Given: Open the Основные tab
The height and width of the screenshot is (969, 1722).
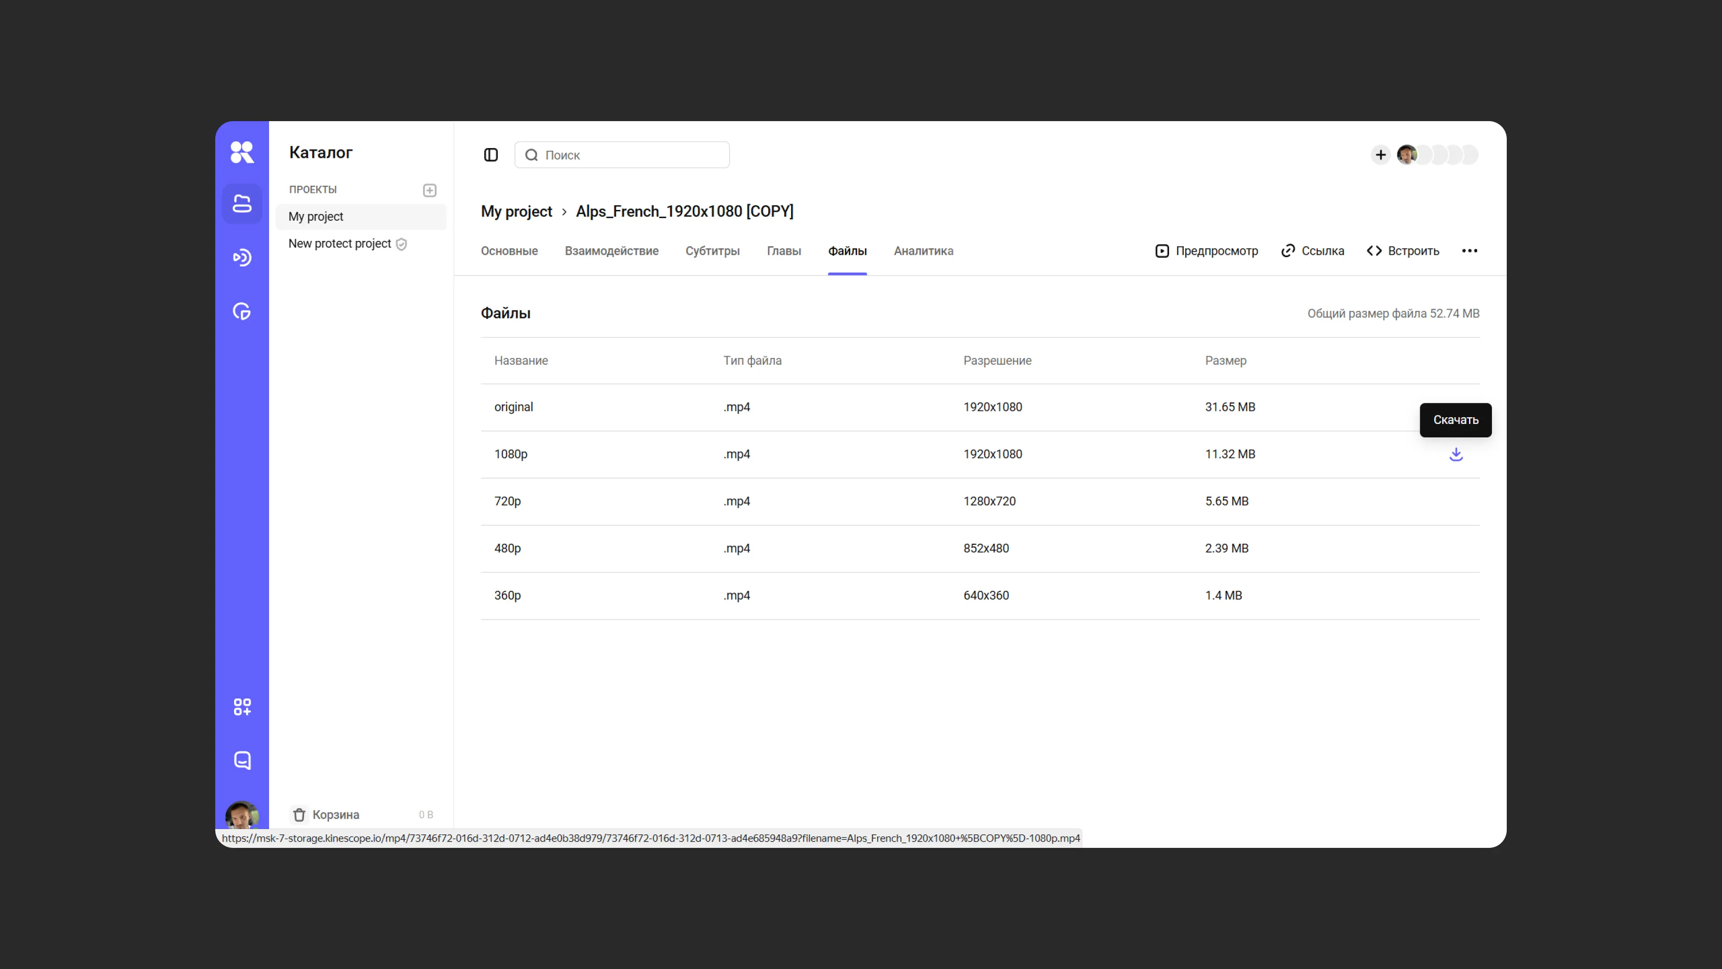Looking at the screenshot, I should pyautogui.click(x=509, y=251).
